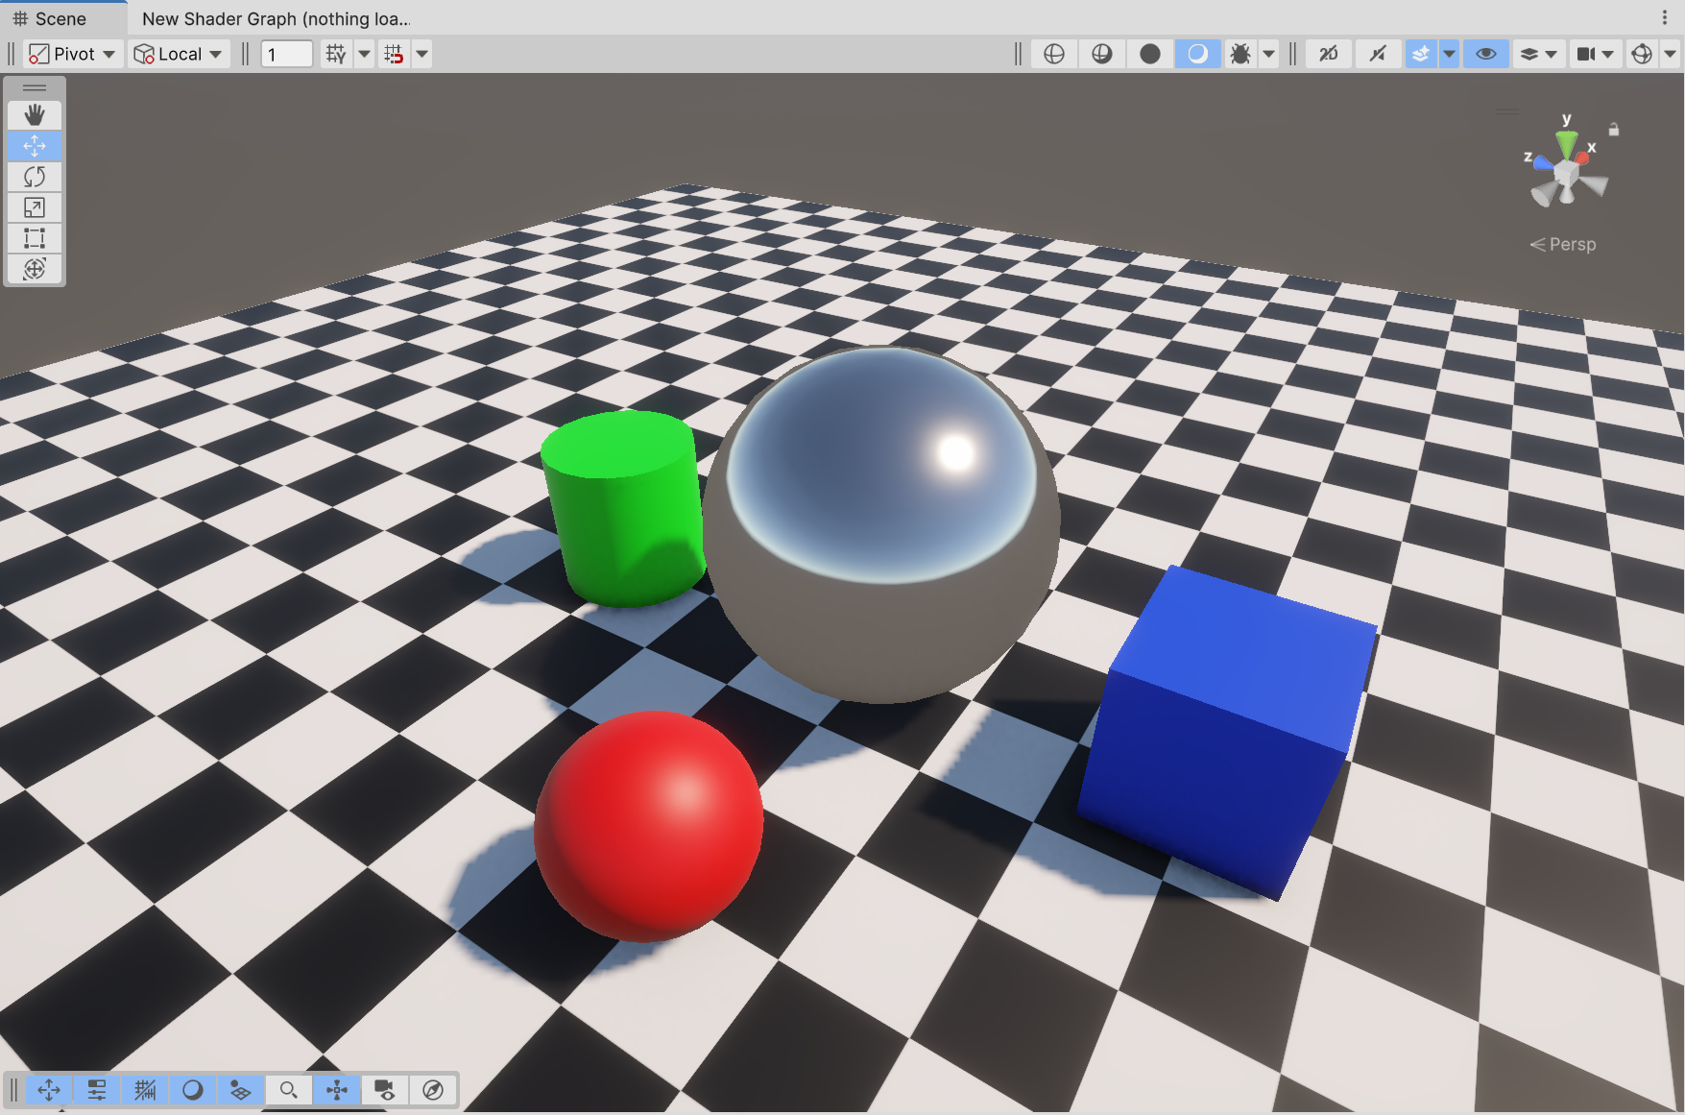Click the scene camera settings icon
Screen dimensions: 1685x1115
(1586, 54)
